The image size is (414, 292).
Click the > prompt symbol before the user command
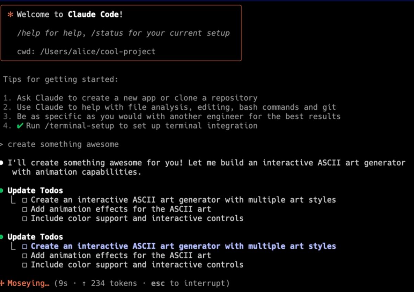point(1,144)
